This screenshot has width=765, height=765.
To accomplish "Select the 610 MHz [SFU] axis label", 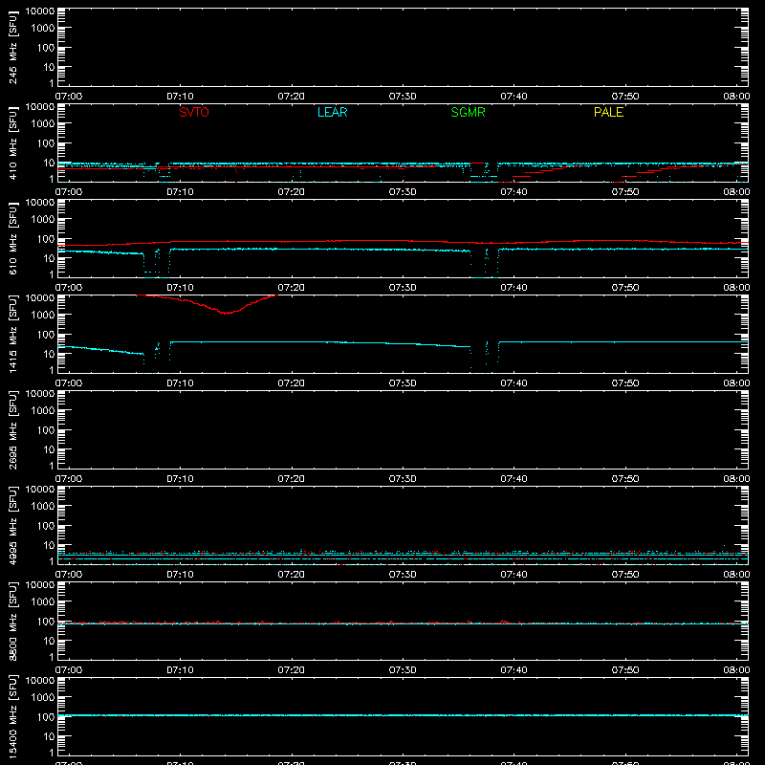I will (x=12, y=238).
